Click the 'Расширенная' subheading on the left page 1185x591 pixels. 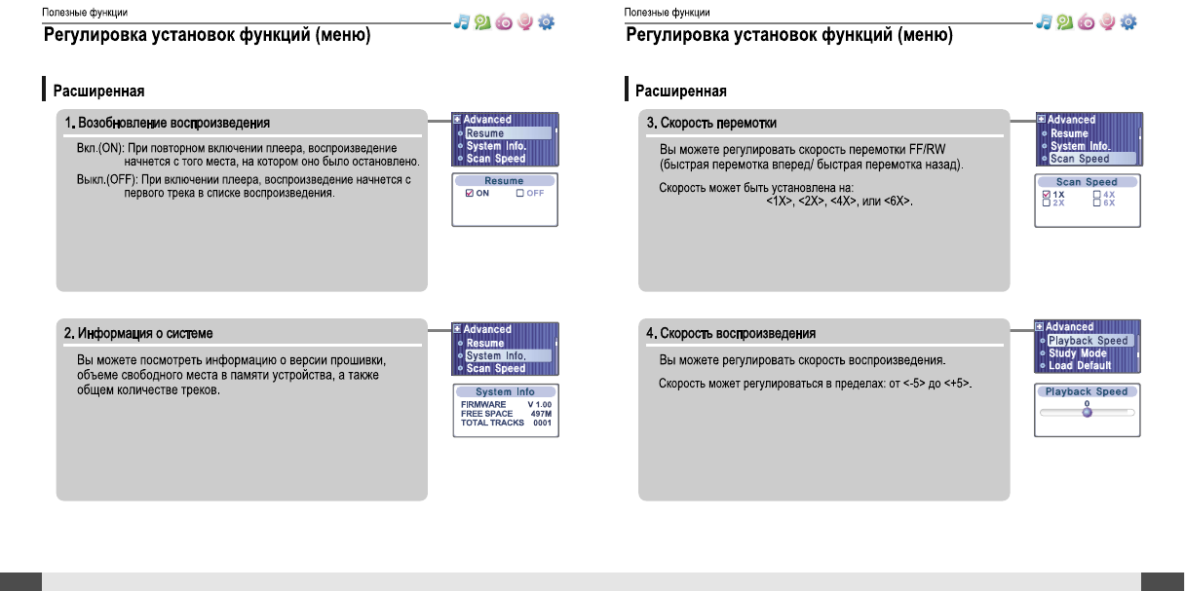pos(98,92)
